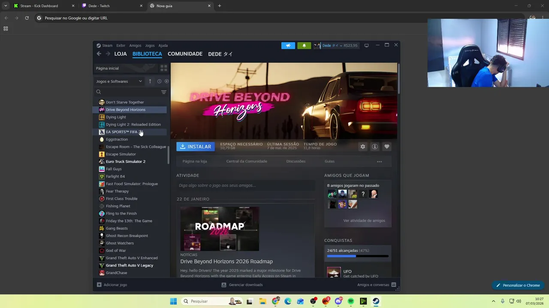Open Spotify from the taskbar

(351, 301)
